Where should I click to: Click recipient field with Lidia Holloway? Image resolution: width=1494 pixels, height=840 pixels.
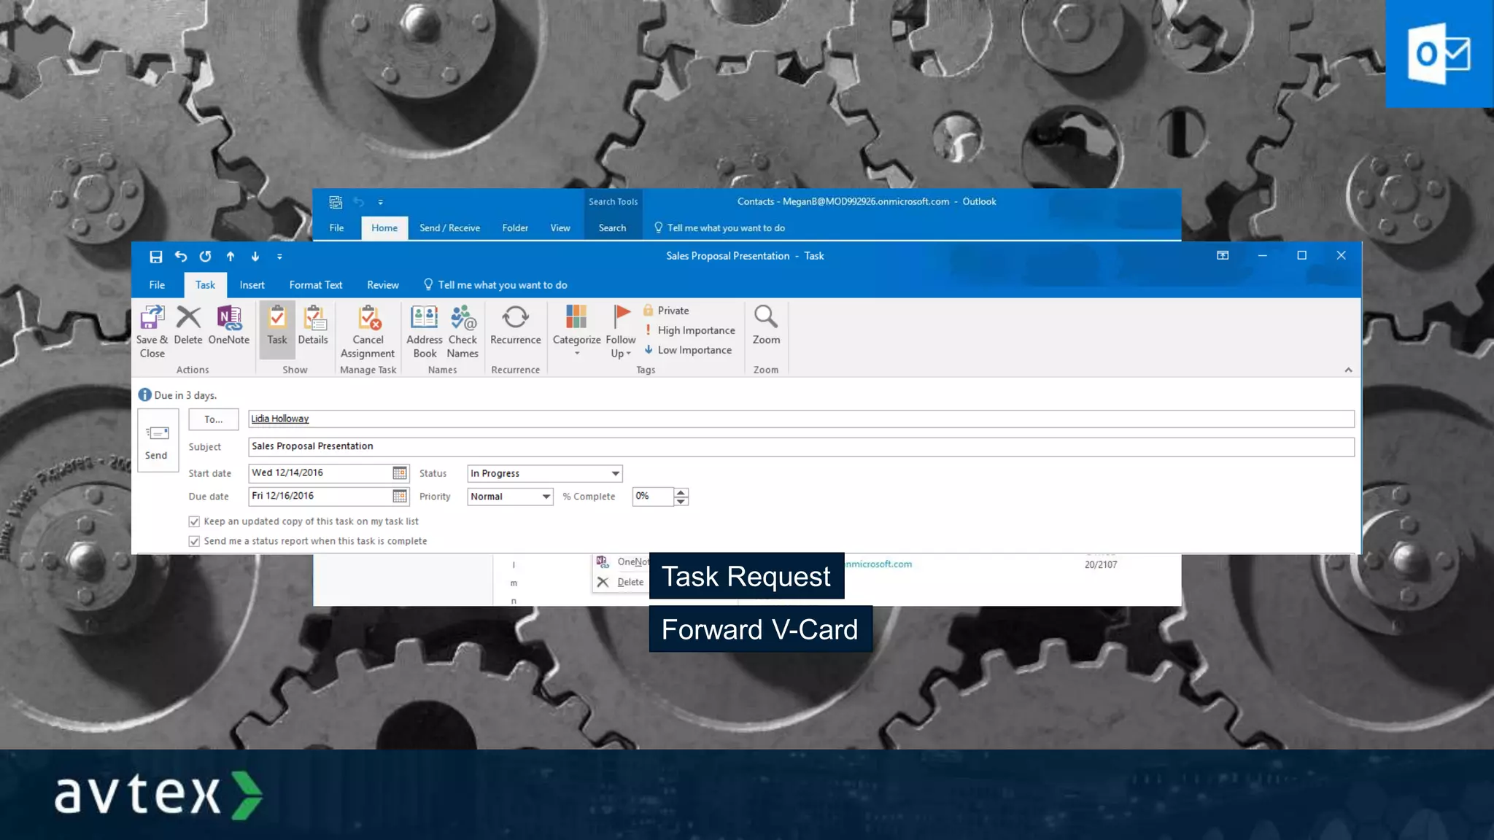click(801, 419)
